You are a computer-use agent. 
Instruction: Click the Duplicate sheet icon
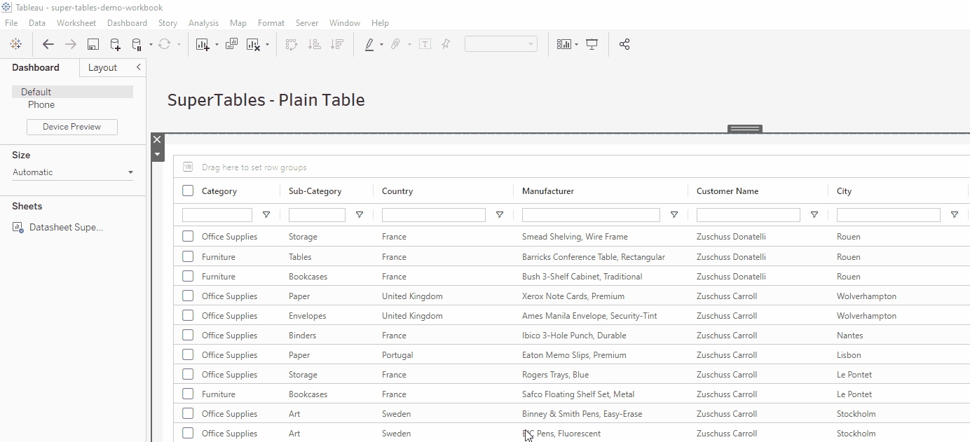point(231,44)
